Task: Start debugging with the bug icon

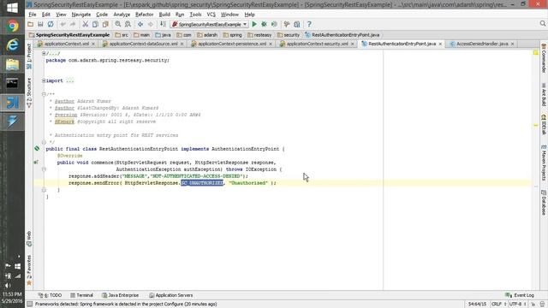Action: pos(265,24)
